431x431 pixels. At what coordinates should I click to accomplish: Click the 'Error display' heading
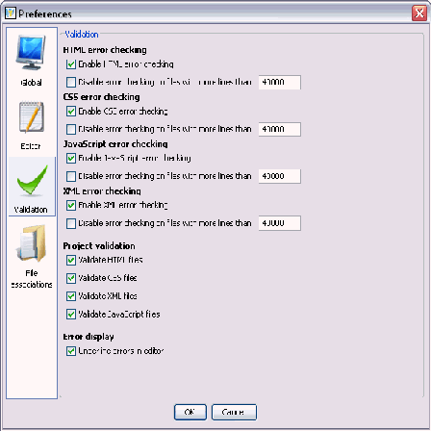[89, 337]
